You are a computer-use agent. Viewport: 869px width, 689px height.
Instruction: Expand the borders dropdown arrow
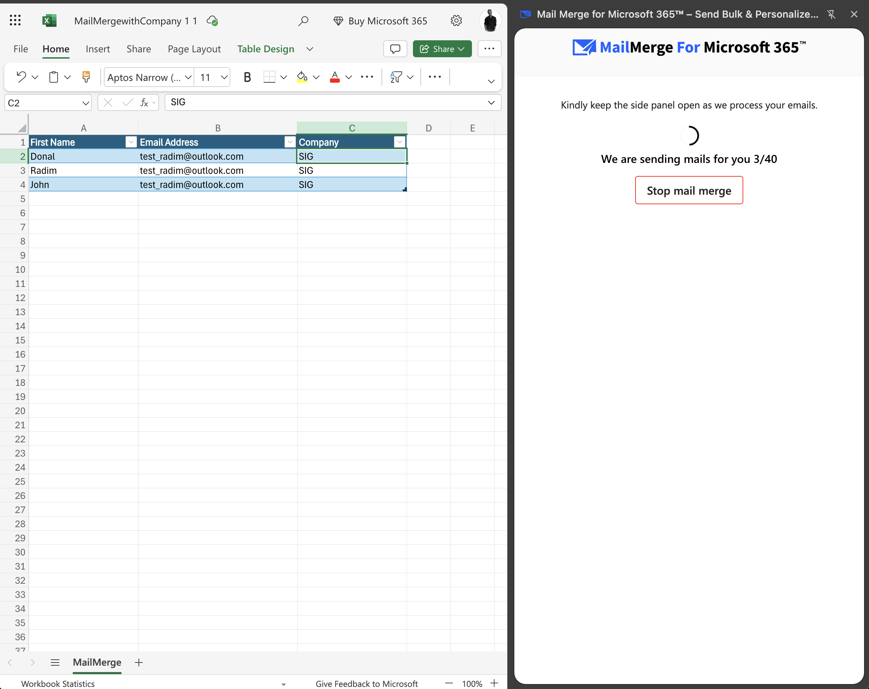tap(284, 77)
